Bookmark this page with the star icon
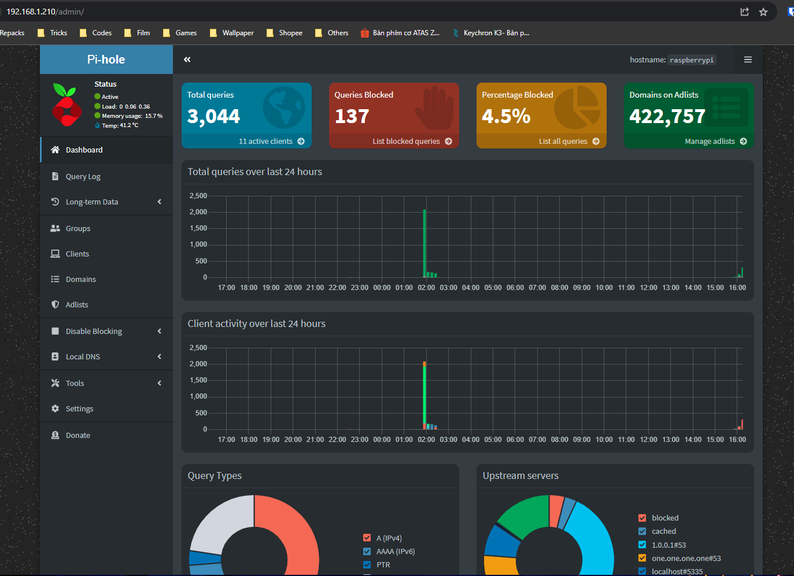 point(763,12)
